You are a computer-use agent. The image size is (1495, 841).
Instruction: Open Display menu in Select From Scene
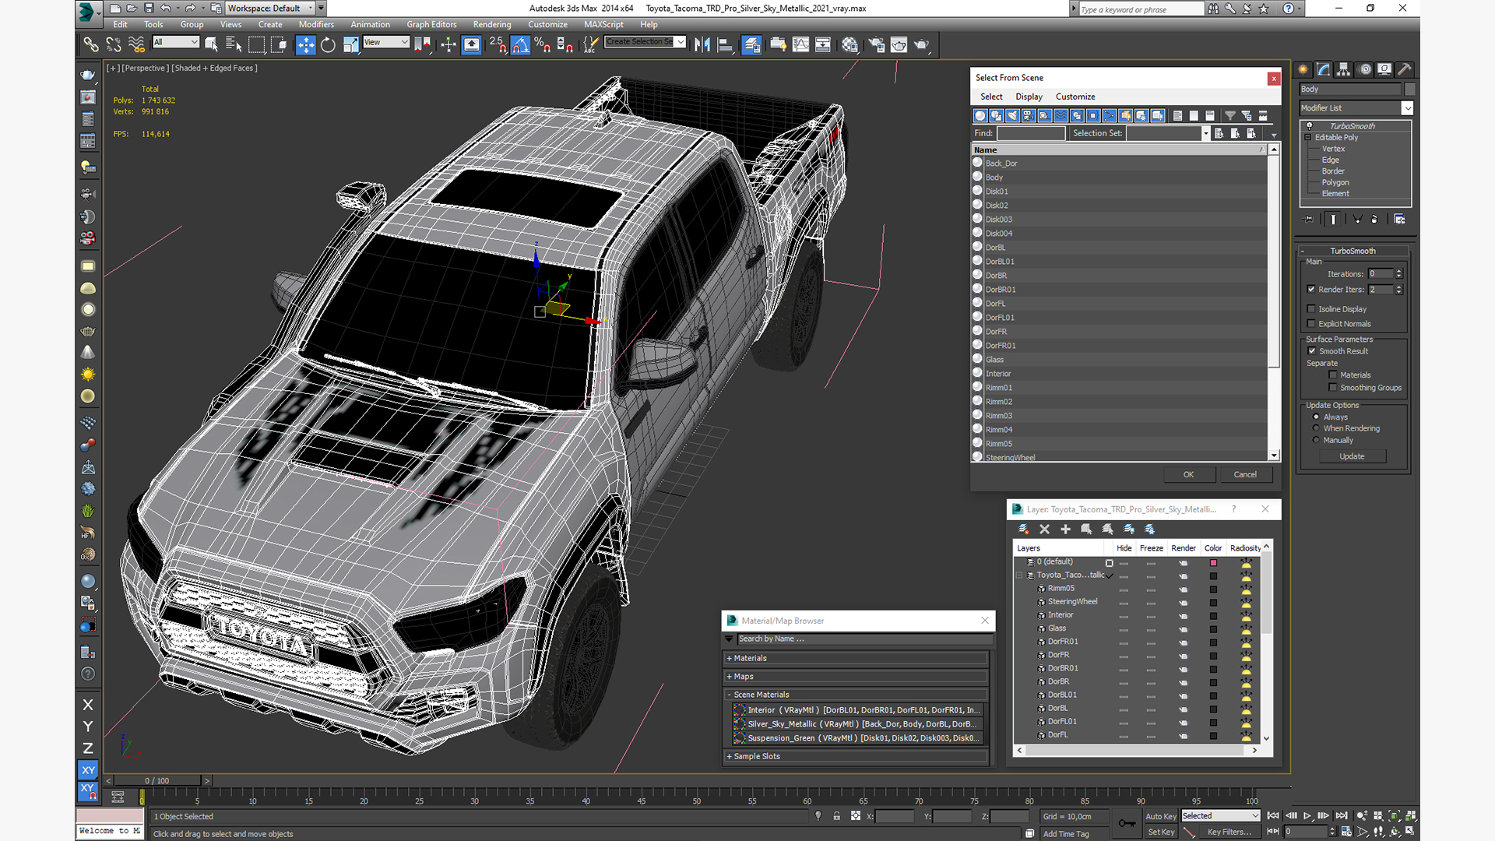pos(1029,97)
